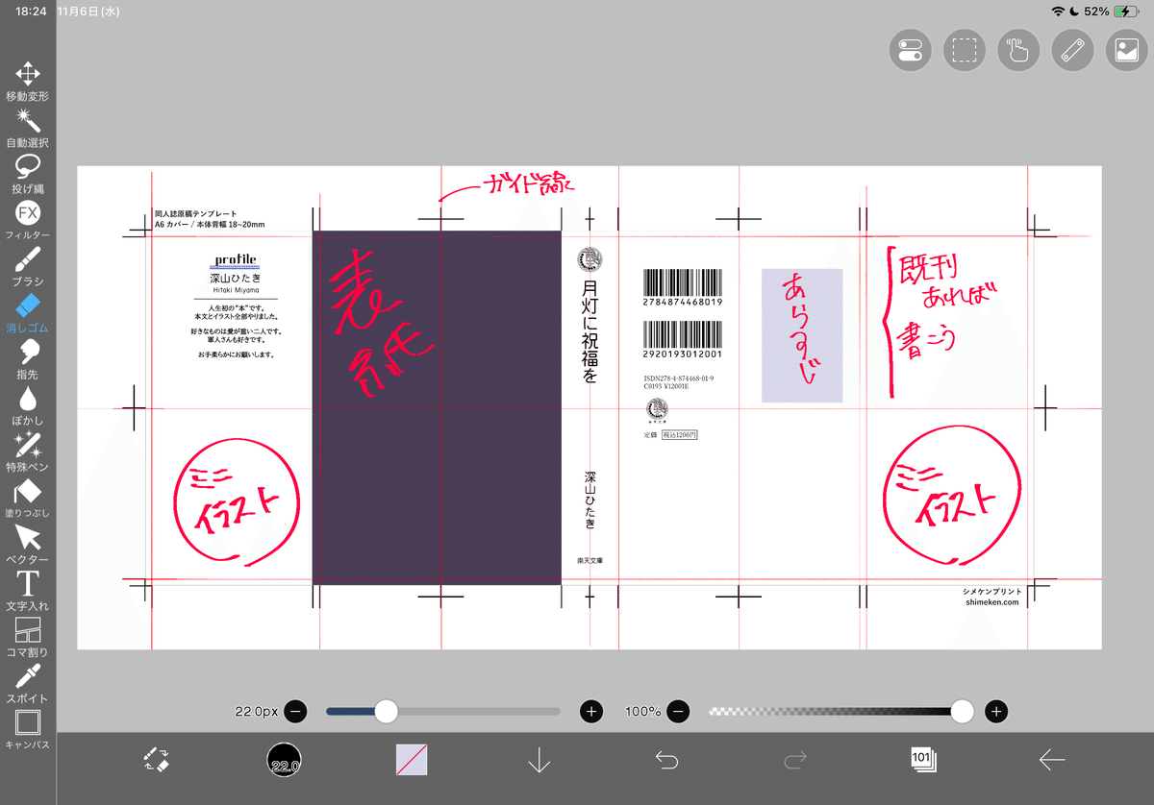Image resolution: width=1154 pixels, height=805 pixels.
Task: Open the current color swatch
Action: pyautogui.click(x=412, y=760)
